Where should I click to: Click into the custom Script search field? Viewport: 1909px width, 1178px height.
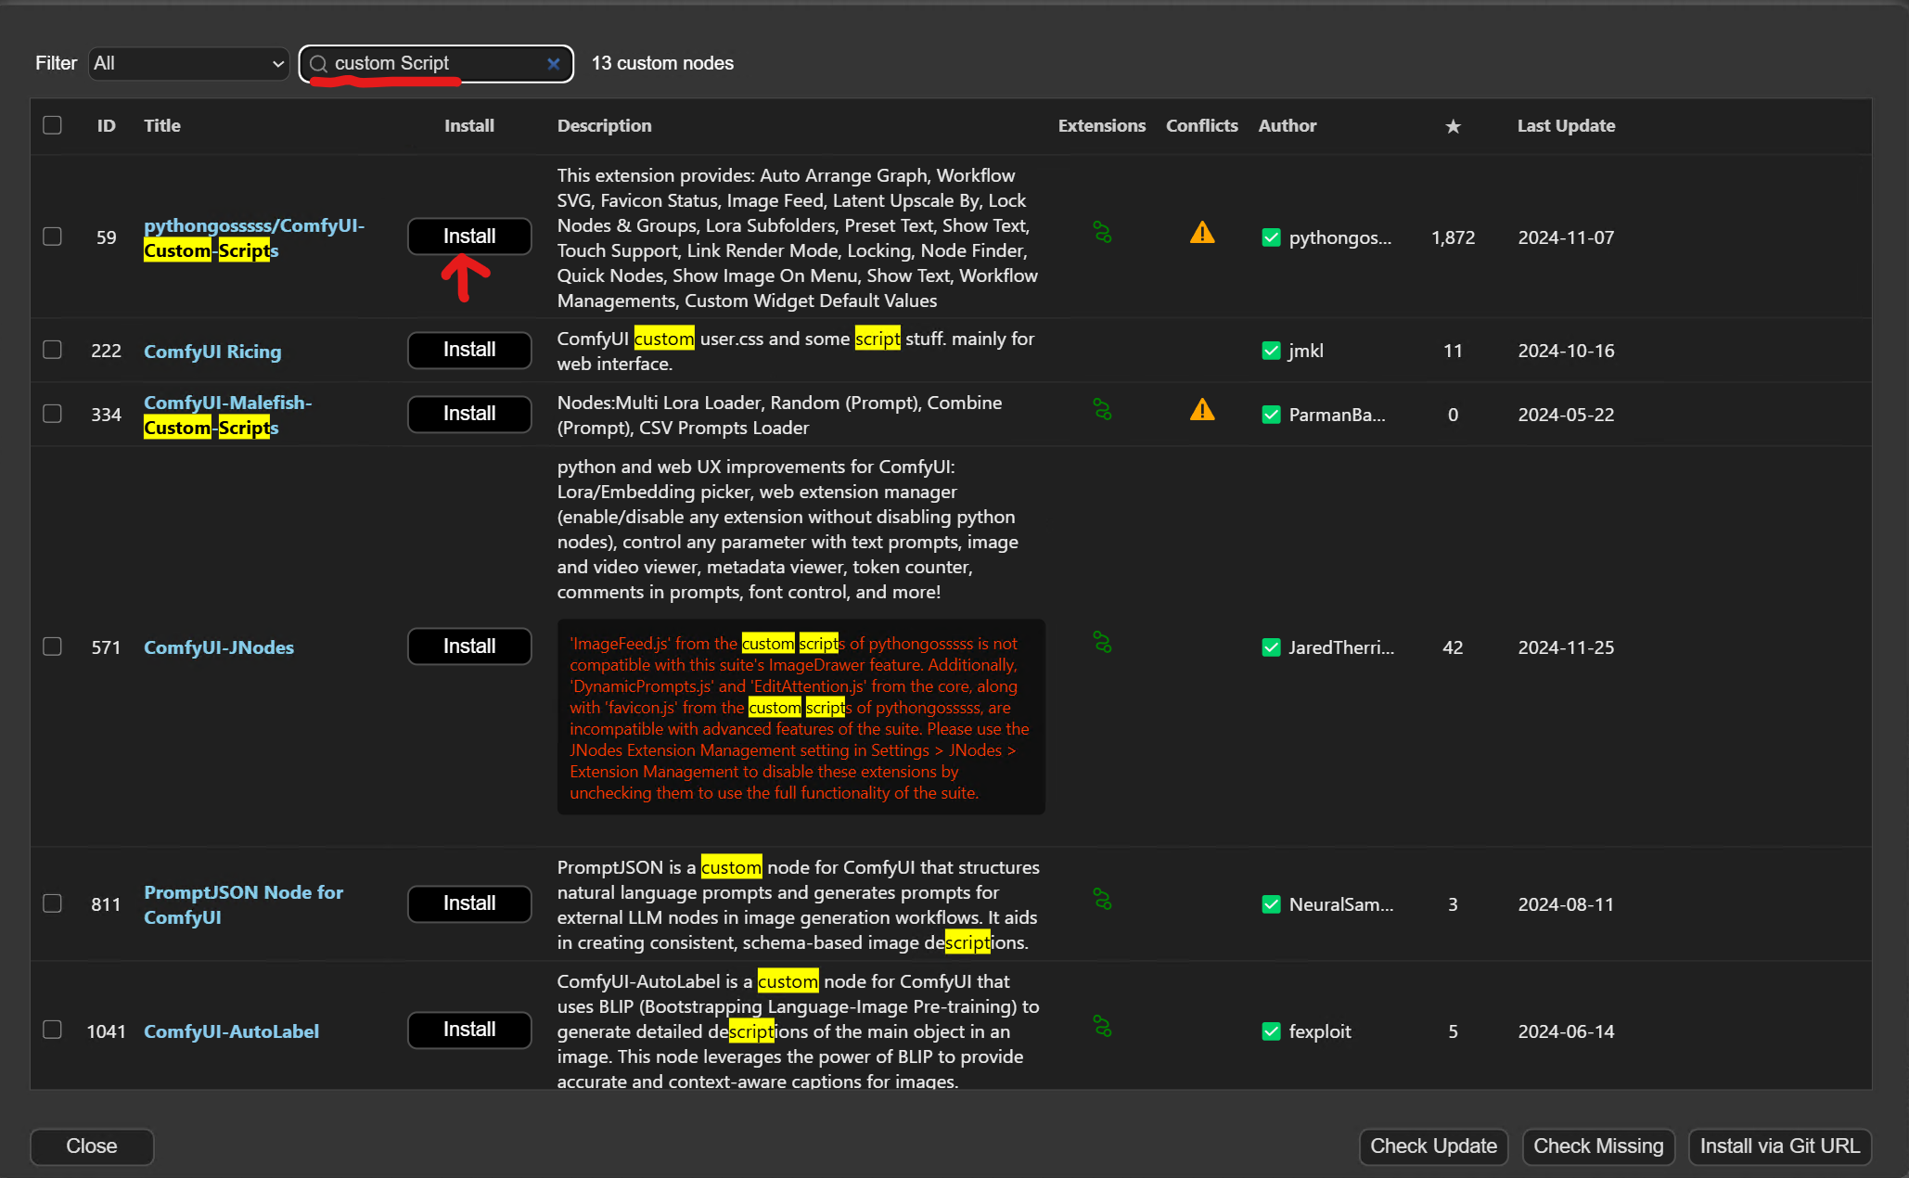[431, 64]
